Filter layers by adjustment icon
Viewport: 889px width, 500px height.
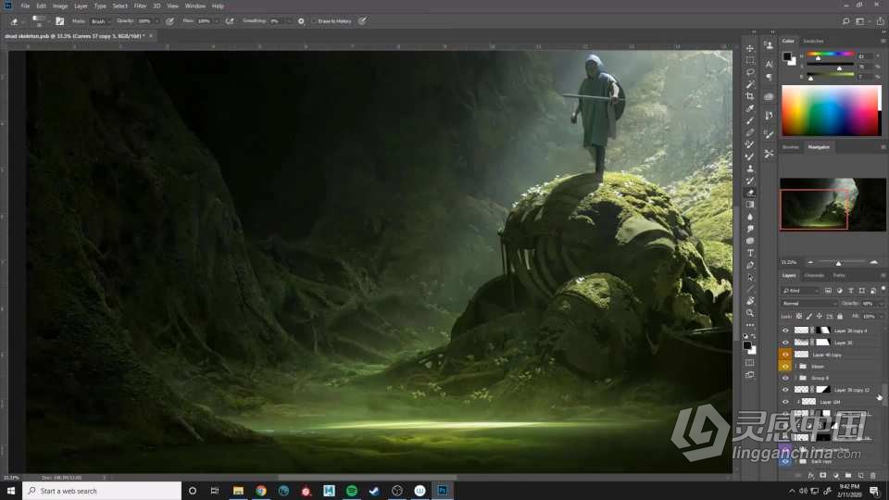(840, 291)
